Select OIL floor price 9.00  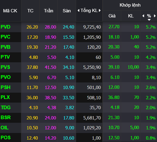tap(70, 128)
